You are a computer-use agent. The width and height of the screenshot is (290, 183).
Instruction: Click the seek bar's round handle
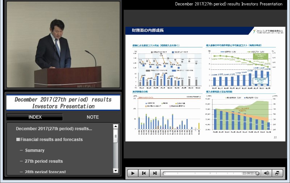(257, 173)
